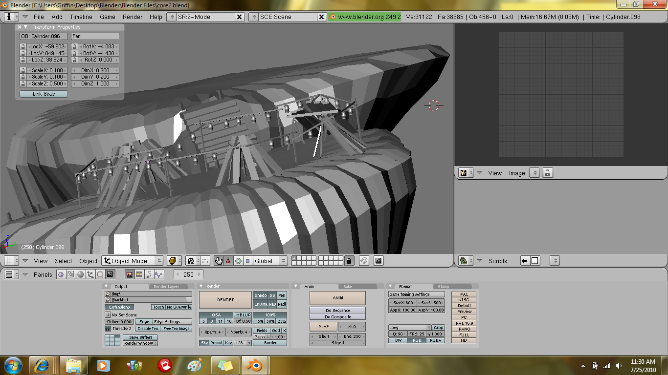
Task: Click the Link Scale button
Action: (x=44, y=94)
